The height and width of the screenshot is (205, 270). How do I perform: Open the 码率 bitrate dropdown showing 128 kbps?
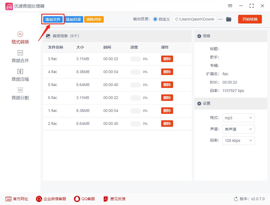point(238,141)
